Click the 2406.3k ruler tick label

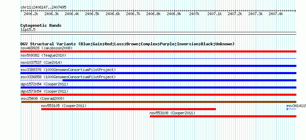click(x=52, y=14)
